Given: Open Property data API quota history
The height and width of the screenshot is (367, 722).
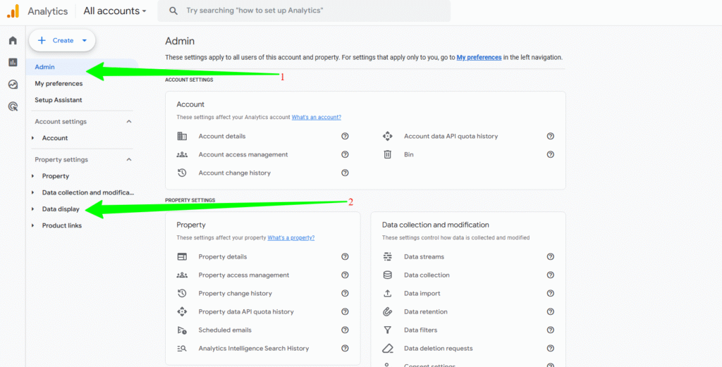Looking at the screenshot, I should pyautogui.click(x=246, y=312).
